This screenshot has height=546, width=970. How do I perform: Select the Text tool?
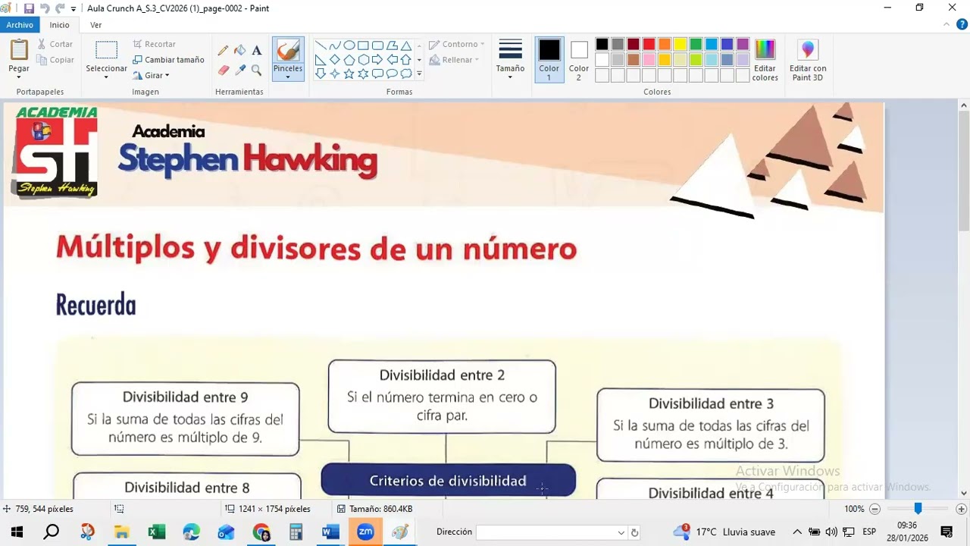(x=257, y=51)
